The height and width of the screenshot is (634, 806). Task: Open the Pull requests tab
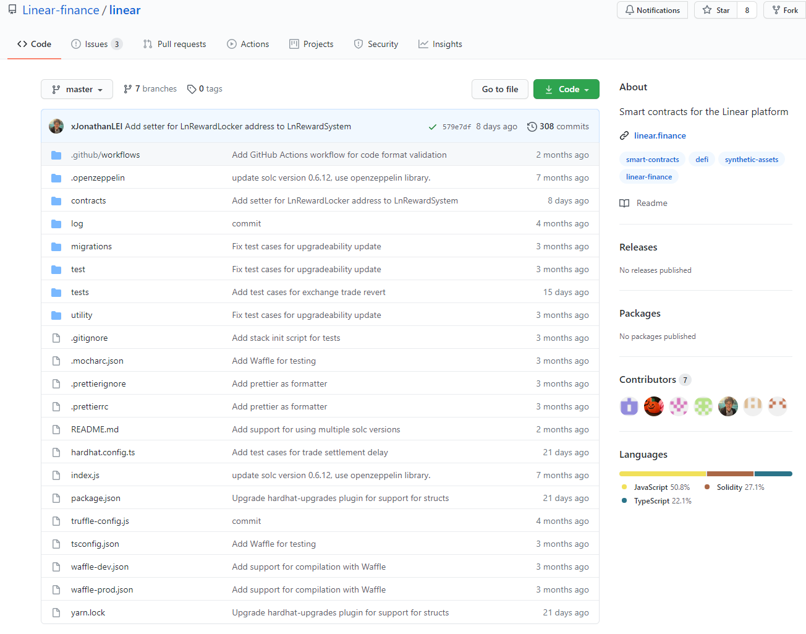tap(174, 44)
